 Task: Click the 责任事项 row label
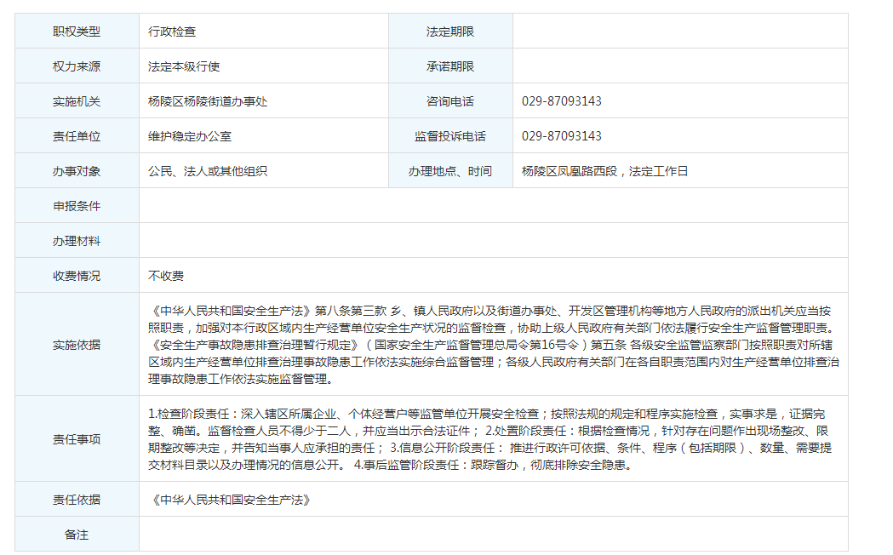(x=77, y=439)
